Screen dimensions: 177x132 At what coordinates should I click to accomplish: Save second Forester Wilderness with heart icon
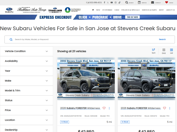(x=165, y=108)
